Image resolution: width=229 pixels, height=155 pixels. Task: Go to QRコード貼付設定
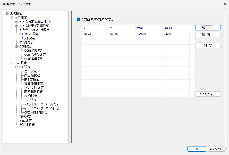coord(36,112)
